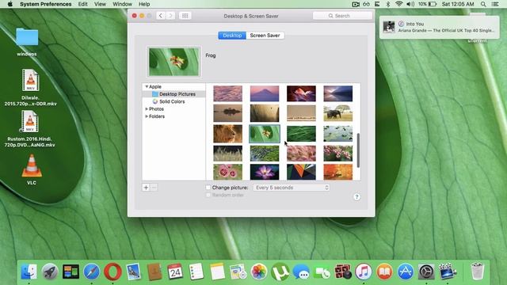Open the Help menu in menu bar
Image resolution: width=507 pixels, height=285 pixels.
(x=144, y=4)
